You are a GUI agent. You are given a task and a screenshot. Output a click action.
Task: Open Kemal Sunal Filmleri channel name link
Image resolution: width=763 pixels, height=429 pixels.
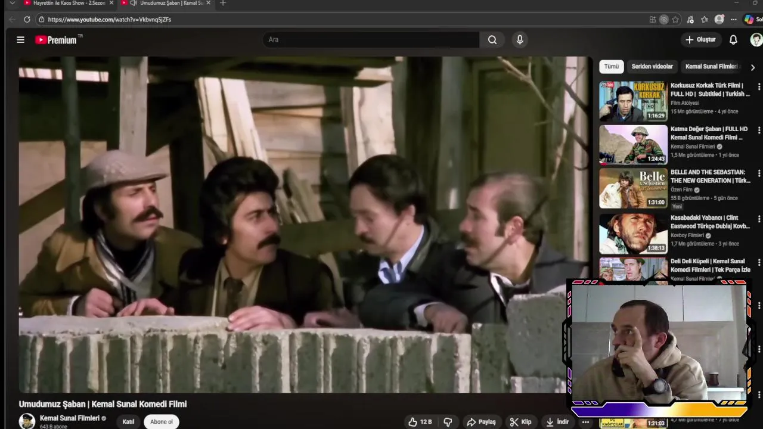(x=70, y=418)
